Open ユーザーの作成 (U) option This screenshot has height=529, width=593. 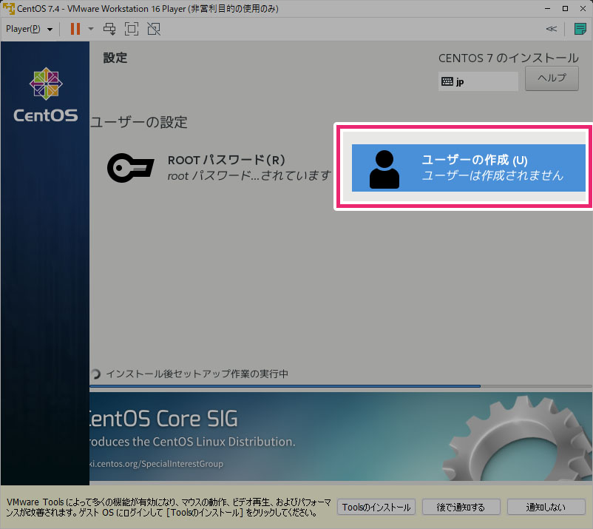click(468, 168)
